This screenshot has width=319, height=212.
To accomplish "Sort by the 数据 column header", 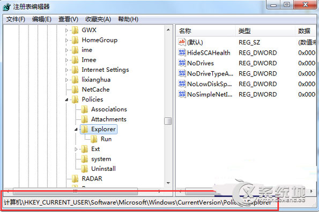I will (x=305, y=31).
